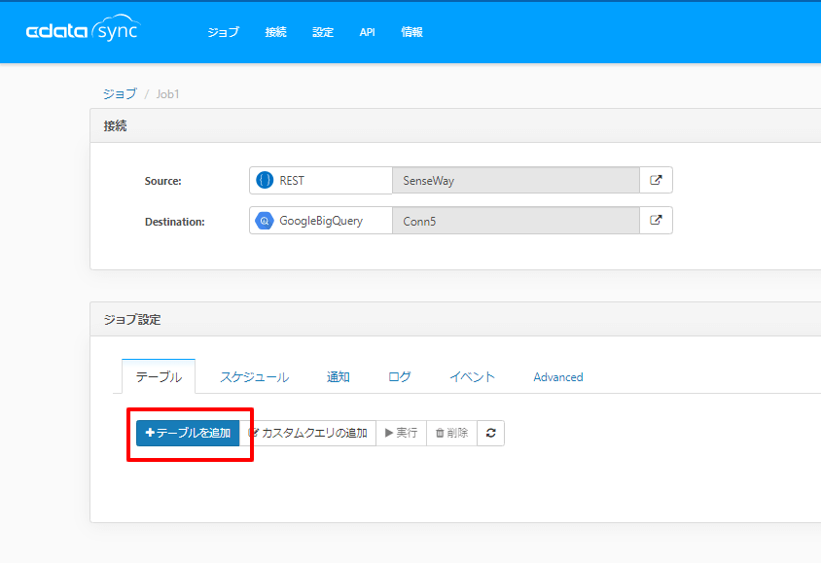Screen dimensions: 821x564
Task: Open the 設定 menu in header
Action: coord(323,32)
